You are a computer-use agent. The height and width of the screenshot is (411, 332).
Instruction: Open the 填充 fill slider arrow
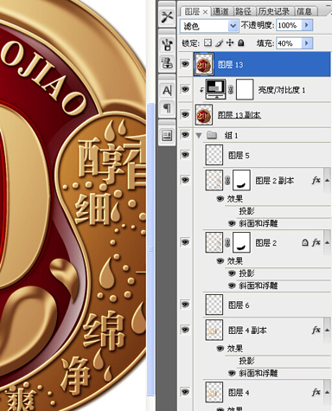click(307, 43)
